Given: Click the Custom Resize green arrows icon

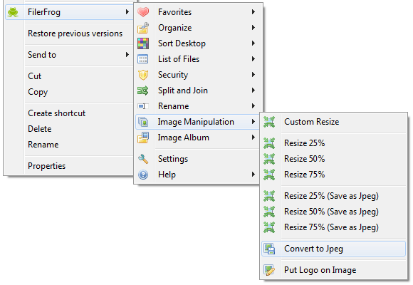Looking at the screenshot, I should coord(269,122).
